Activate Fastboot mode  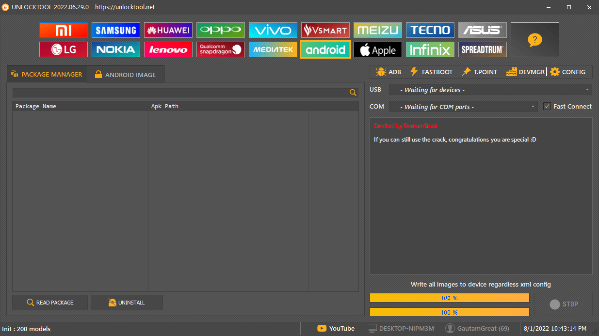point(431,71)
